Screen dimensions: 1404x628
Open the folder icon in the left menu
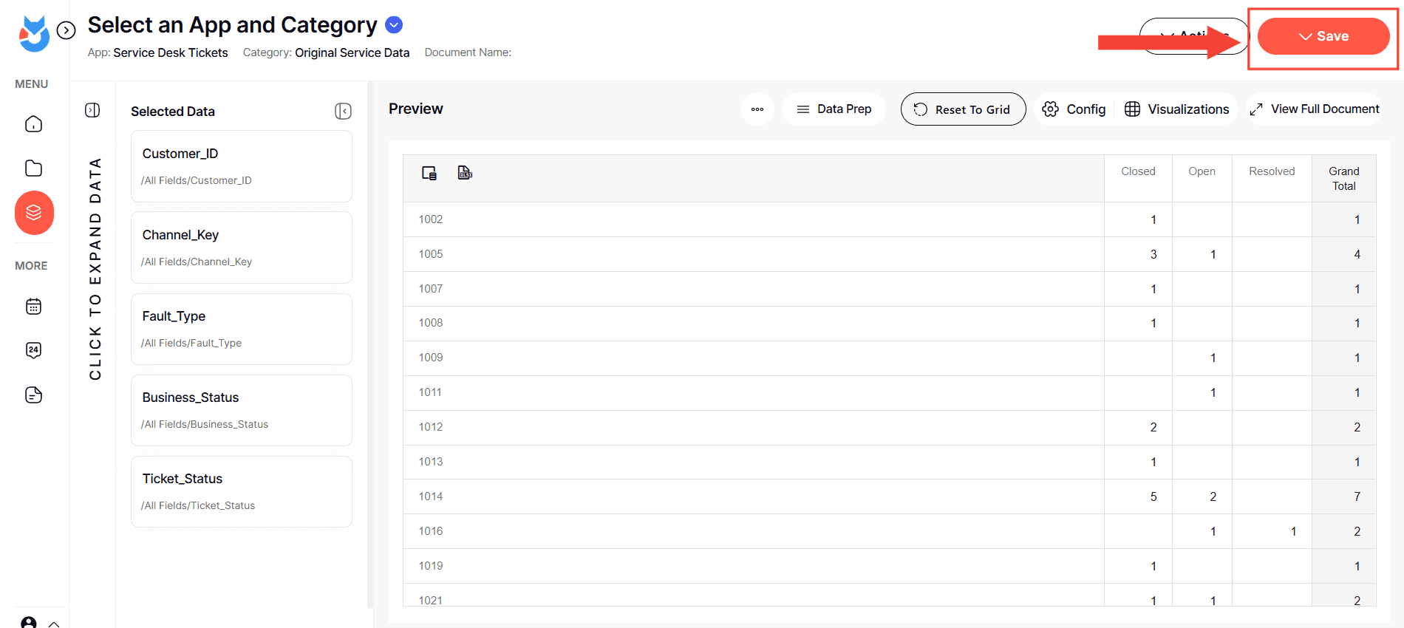(33, 168)
